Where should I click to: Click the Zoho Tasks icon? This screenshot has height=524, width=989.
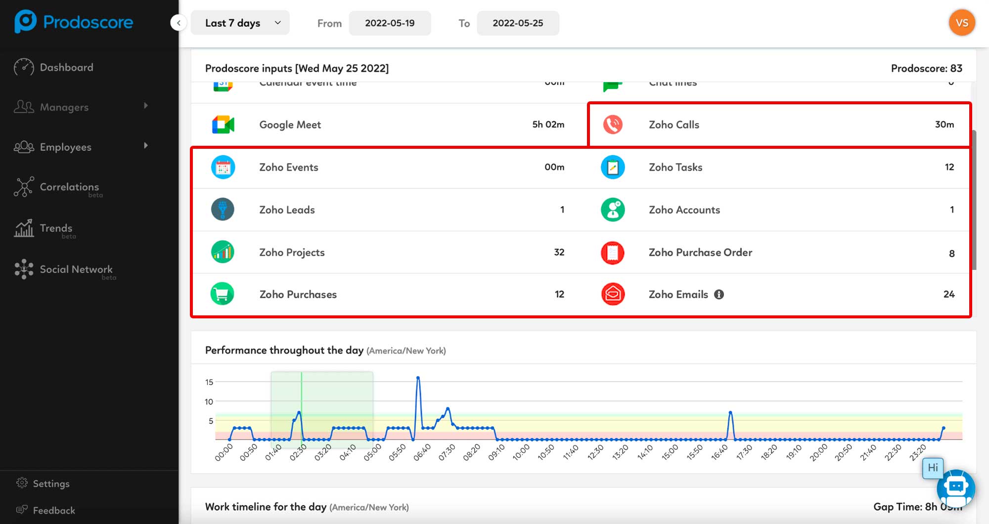(613, 167)
